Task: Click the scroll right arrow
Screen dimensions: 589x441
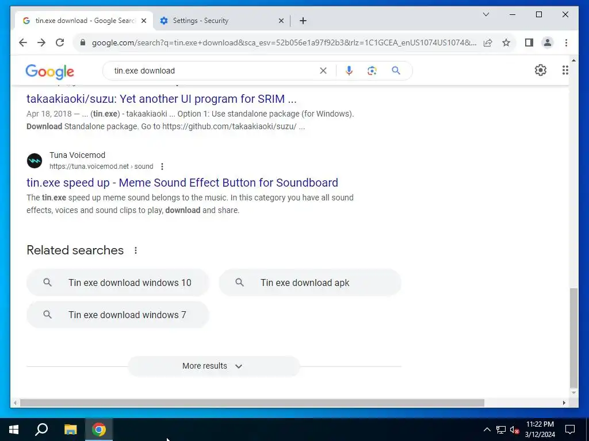Action: (x=564, y=403)
